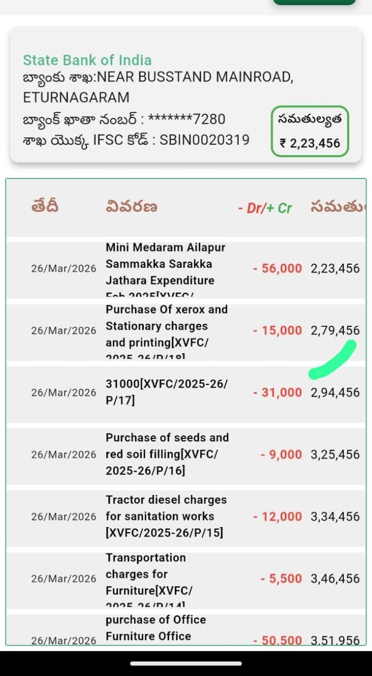Open the Purchase Of xerox and Stationary entry

click(x=166, y=331)
